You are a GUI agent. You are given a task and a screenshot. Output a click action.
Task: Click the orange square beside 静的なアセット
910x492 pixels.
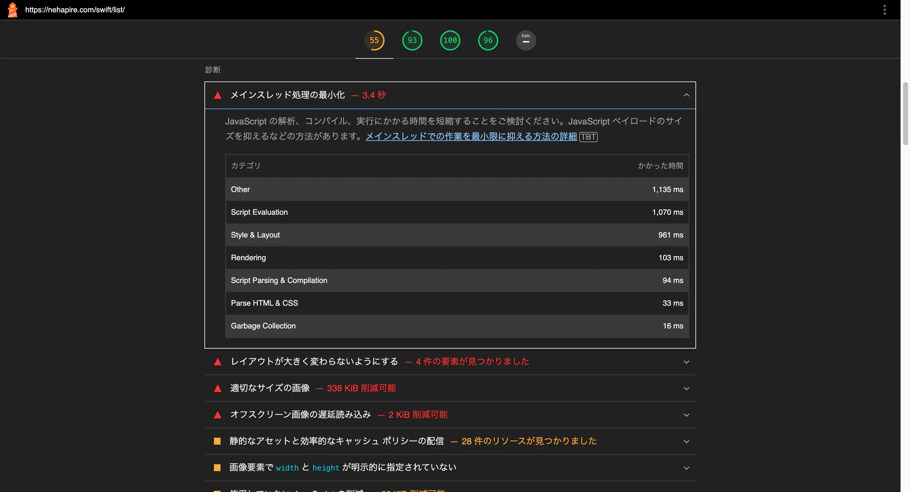pos(217,441)
